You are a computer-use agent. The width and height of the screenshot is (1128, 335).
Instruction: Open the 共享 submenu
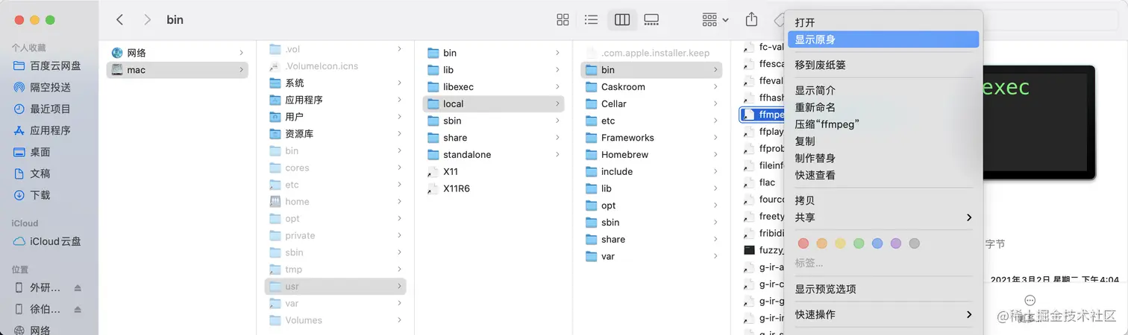coord(883,217)
